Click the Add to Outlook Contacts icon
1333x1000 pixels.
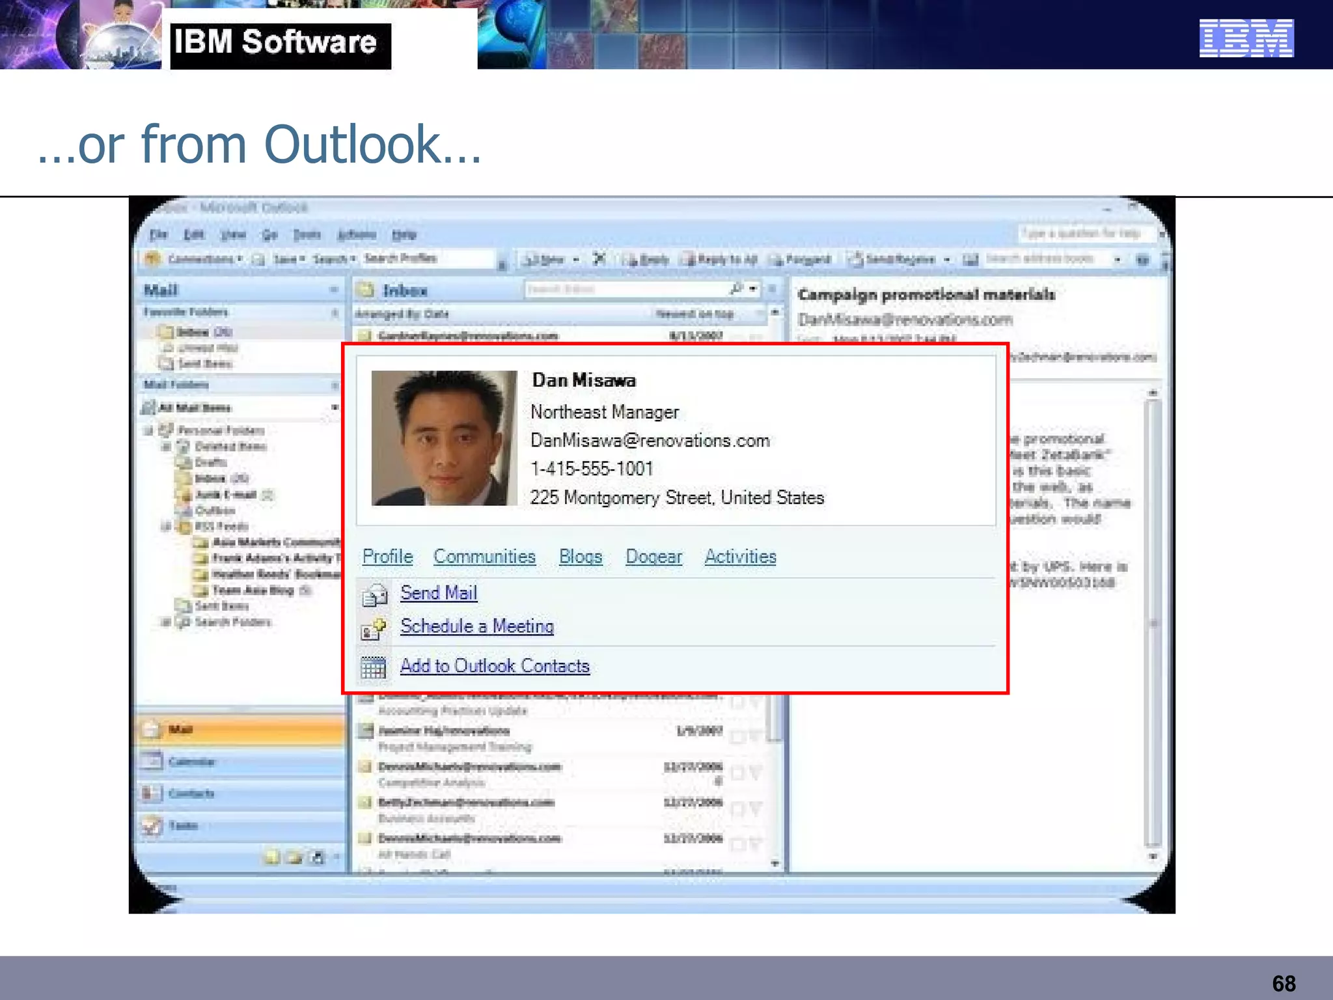point(374,667)
